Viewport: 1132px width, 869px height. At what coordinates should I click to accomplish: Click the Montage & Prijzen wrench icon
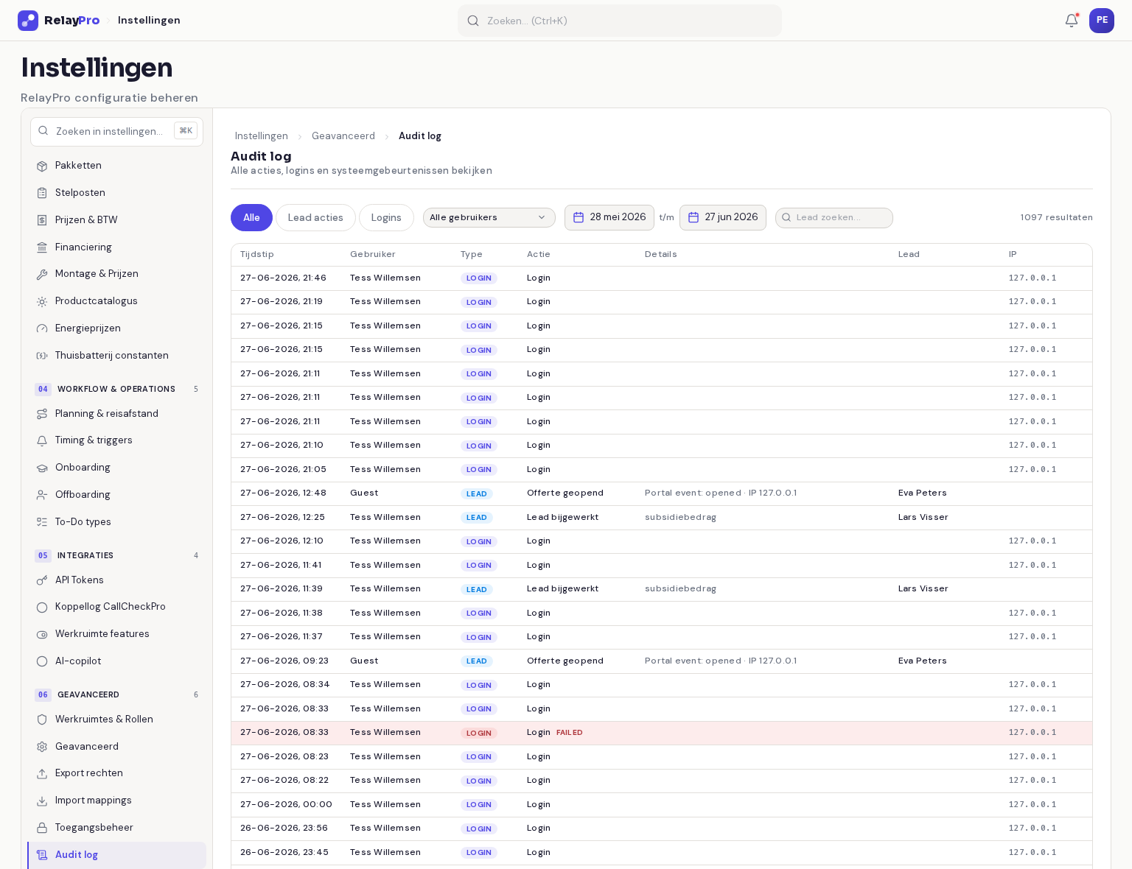point(42,274)
